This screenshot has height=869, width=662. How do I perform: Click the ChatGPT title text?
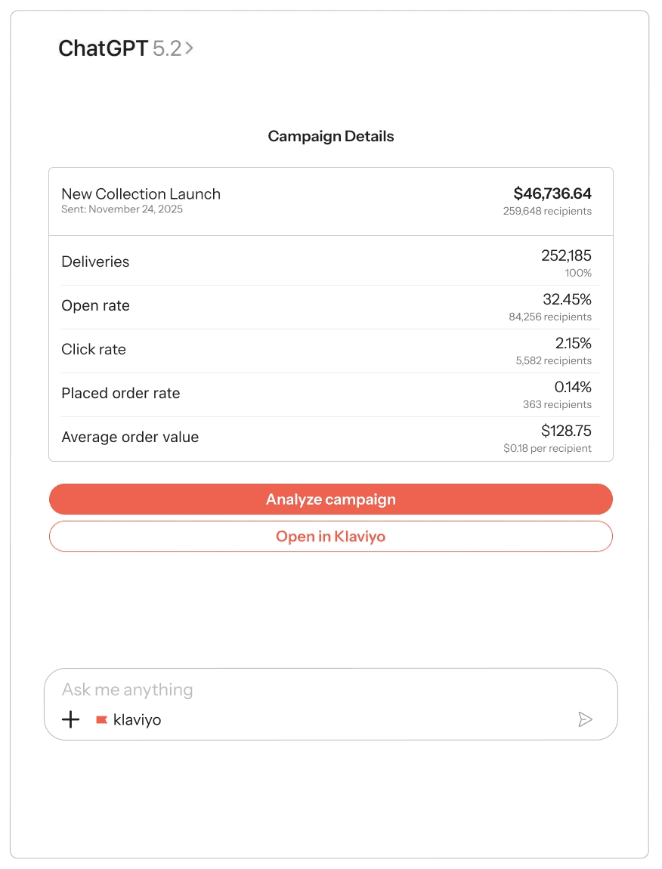(x=103, y=48)
